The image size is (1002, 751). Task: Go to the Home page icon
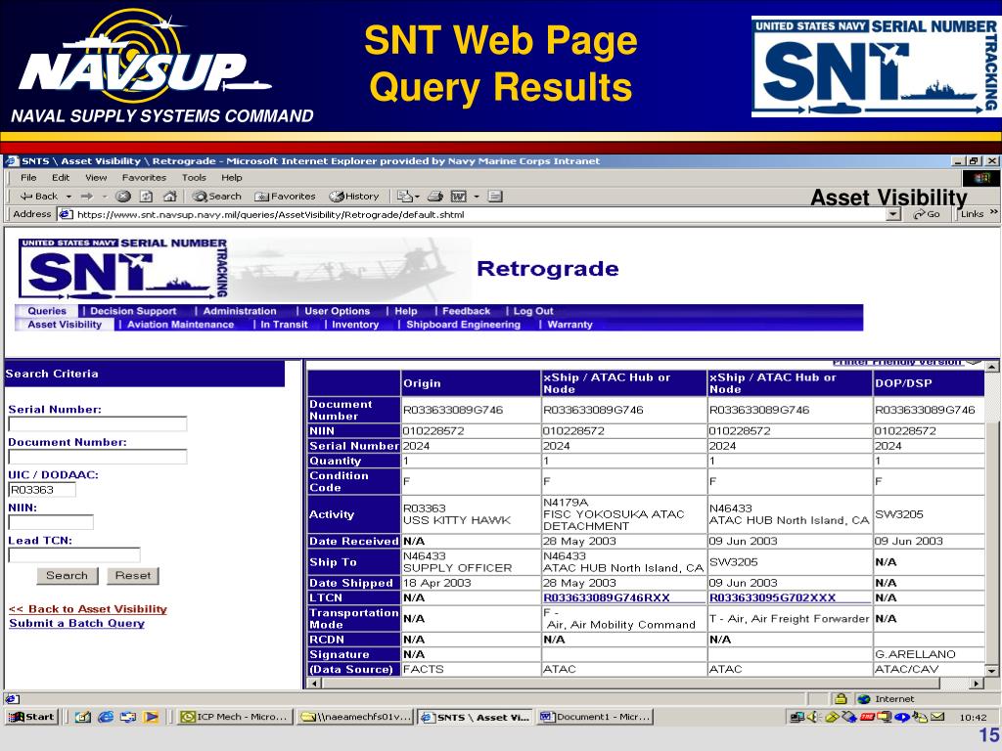pos(169,196)
